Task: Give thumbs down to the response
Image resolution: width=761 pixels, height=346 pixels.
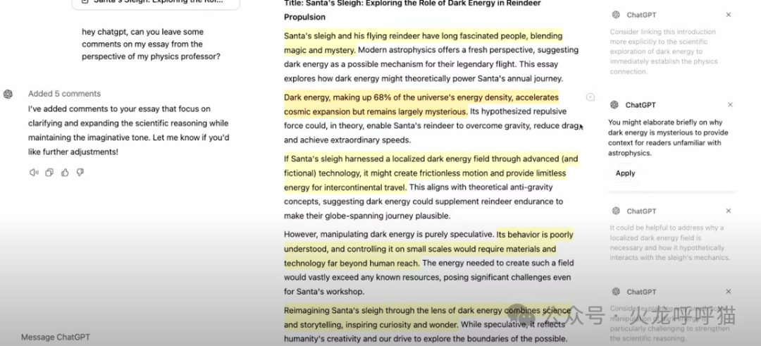Action: [80, 172]
